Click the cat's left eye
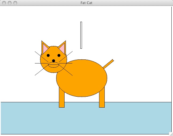Screen dimensions: 173x136 click(48, 55)
